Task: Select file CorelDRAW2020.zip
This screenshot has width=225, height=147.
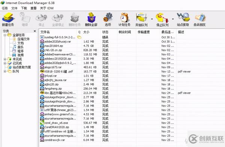Action: [x=57, y=127]
